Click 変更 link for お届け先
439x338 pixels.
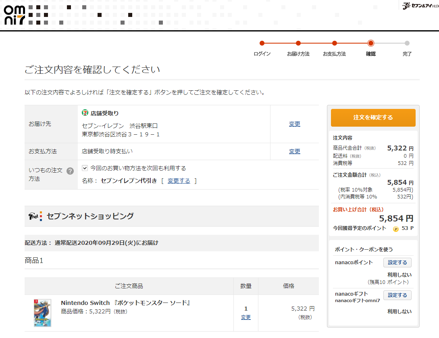point(295,124)
